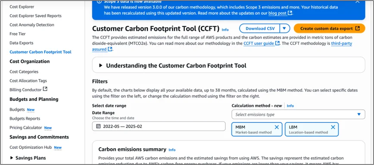The width and height of the screenshot is (374, 165).
Task: Open Data Exports in sidebar
Action: point(22,43)
